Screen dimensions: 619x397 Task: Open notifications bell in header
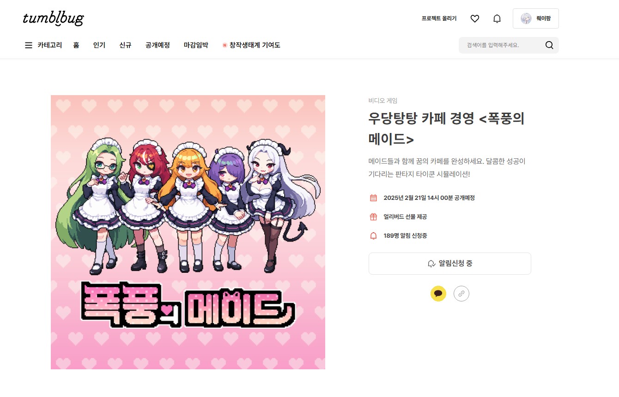coord(497,18)
